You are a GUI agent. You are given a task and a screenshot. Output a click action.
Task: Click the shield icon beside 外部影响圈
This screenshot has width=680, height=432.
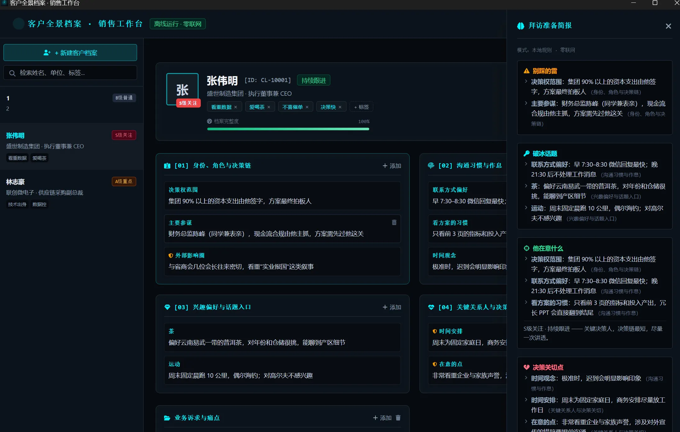171,255
